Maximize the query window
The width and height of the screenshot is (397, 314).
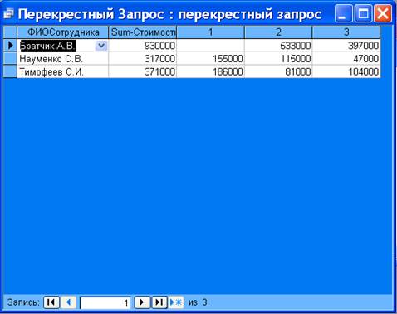(363, 13)
